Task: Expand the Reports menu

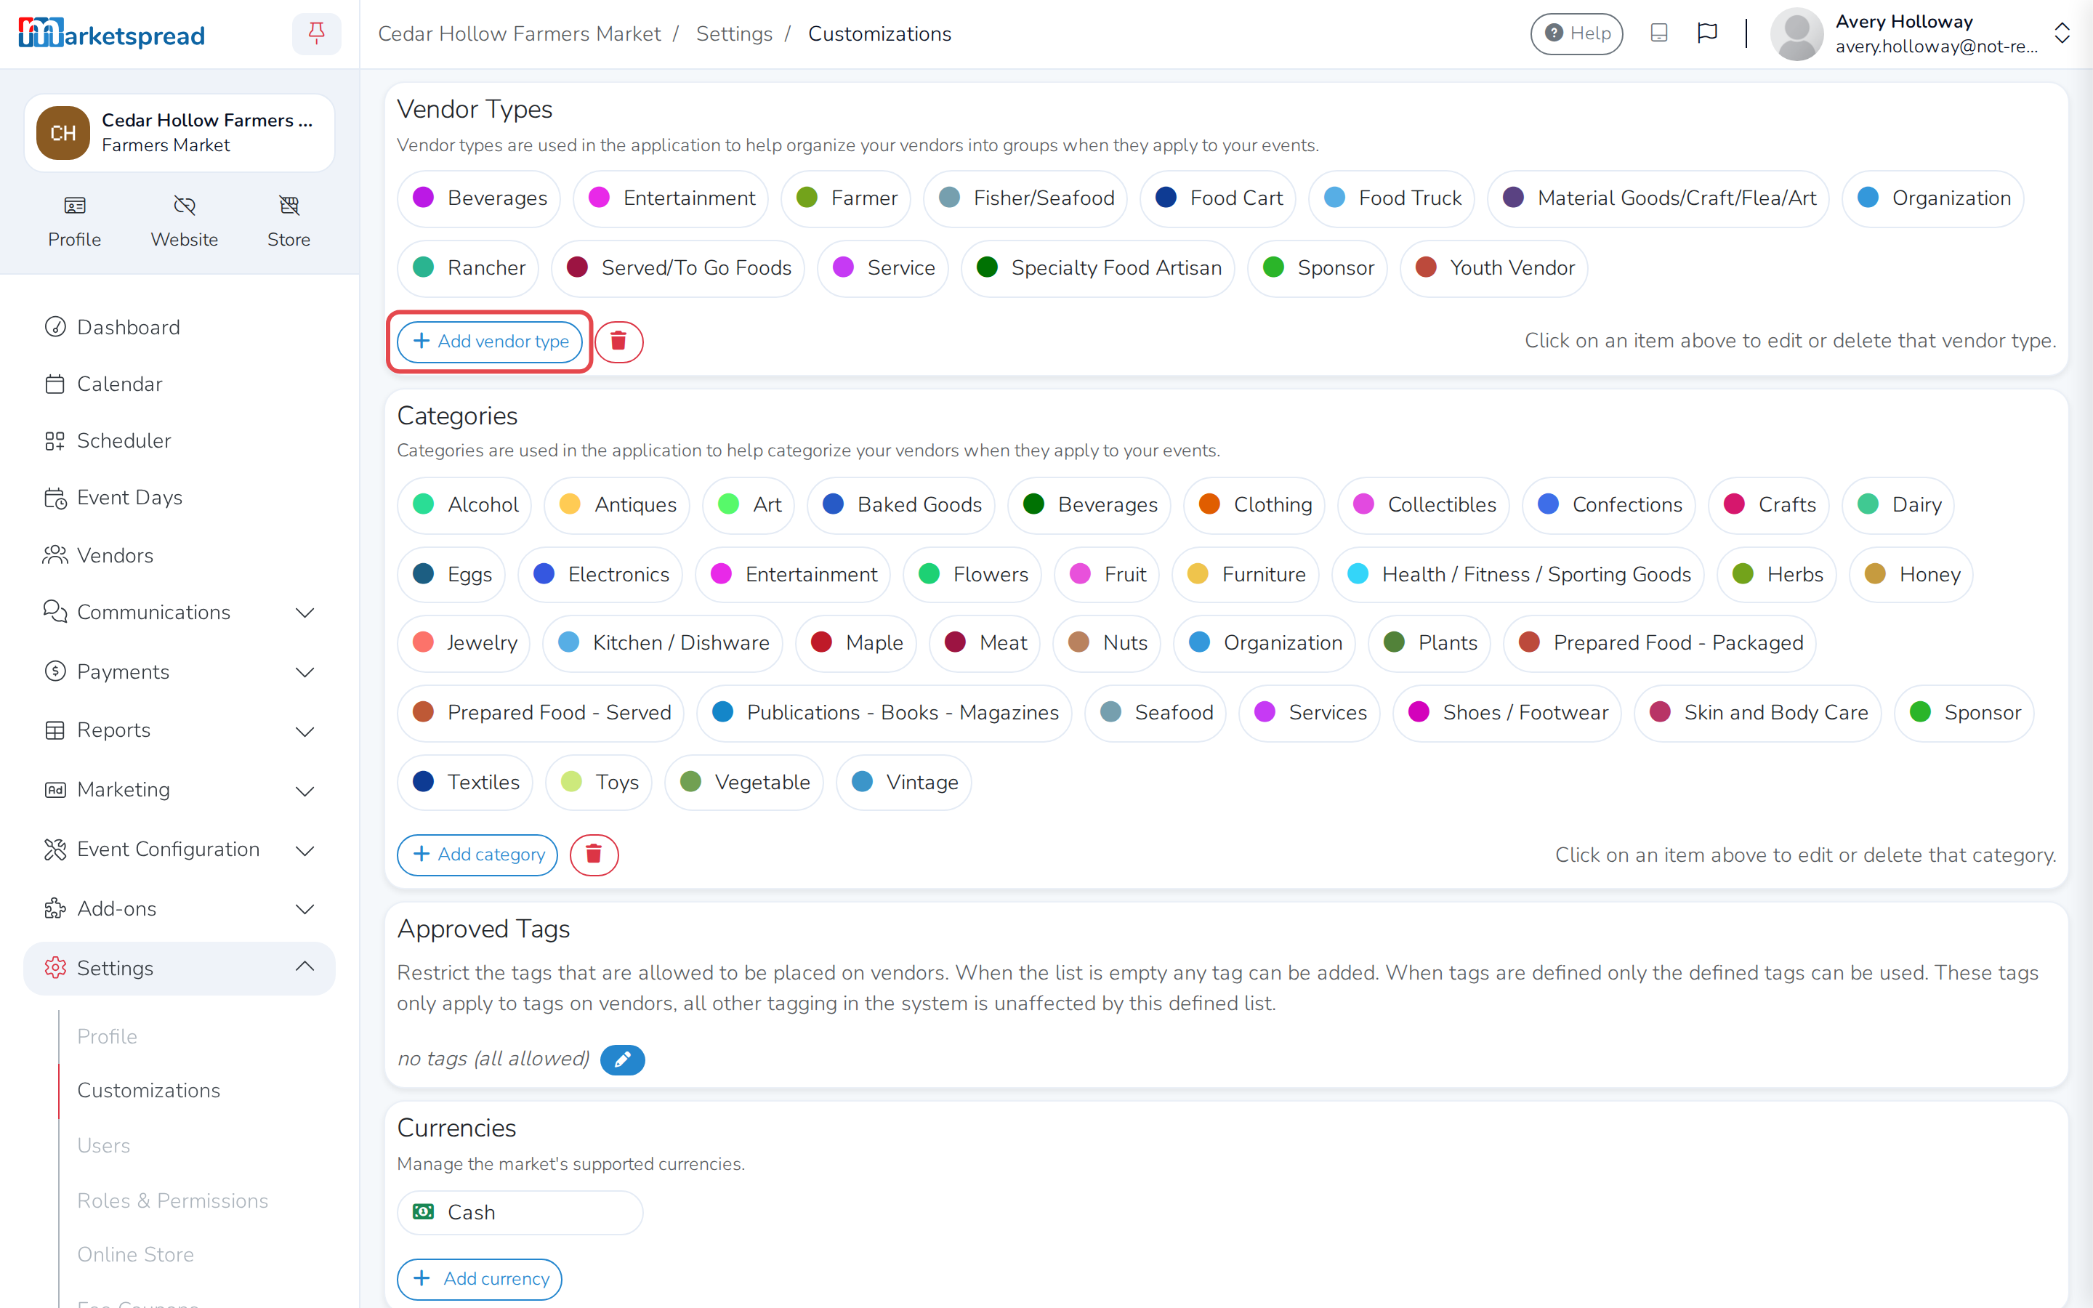Action: pos(179,730)
